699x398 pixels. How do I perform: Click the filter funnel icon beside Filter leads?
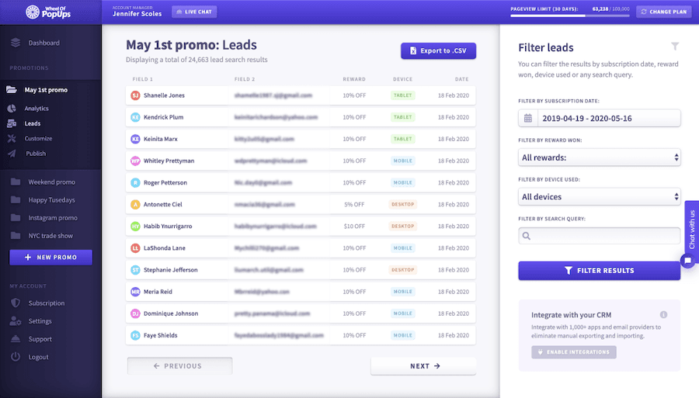point(675,47)
